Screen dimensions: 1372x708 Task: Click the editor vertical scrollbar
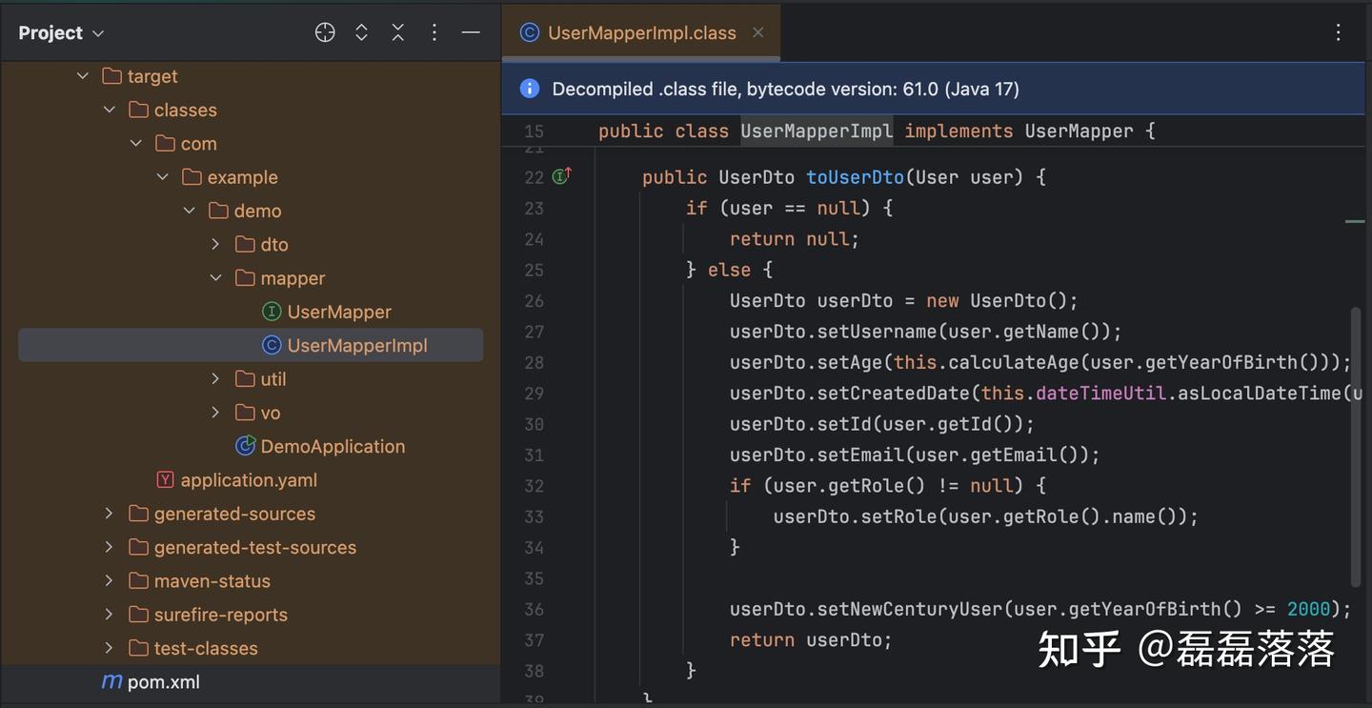coord(1356,446)
